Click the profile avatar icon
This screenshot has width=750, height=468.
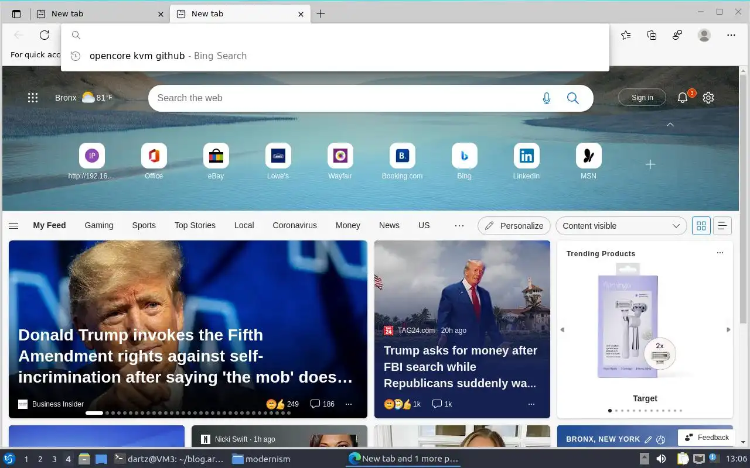coord(704,35)
